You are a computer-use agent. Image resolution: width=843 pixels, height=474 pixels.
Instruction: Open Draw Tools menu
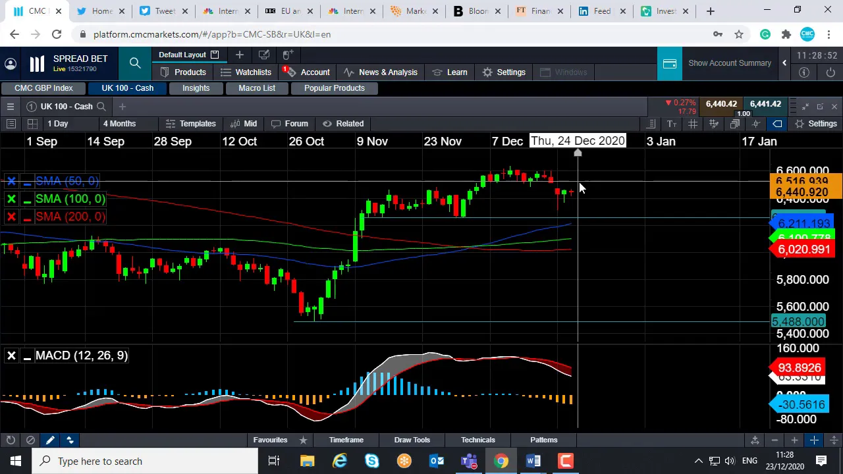(x=412, y=440)
